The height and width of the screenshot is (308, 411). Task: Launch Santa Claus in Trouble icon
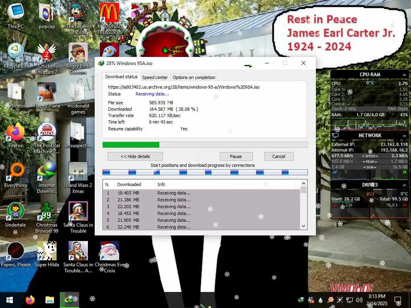78,217
